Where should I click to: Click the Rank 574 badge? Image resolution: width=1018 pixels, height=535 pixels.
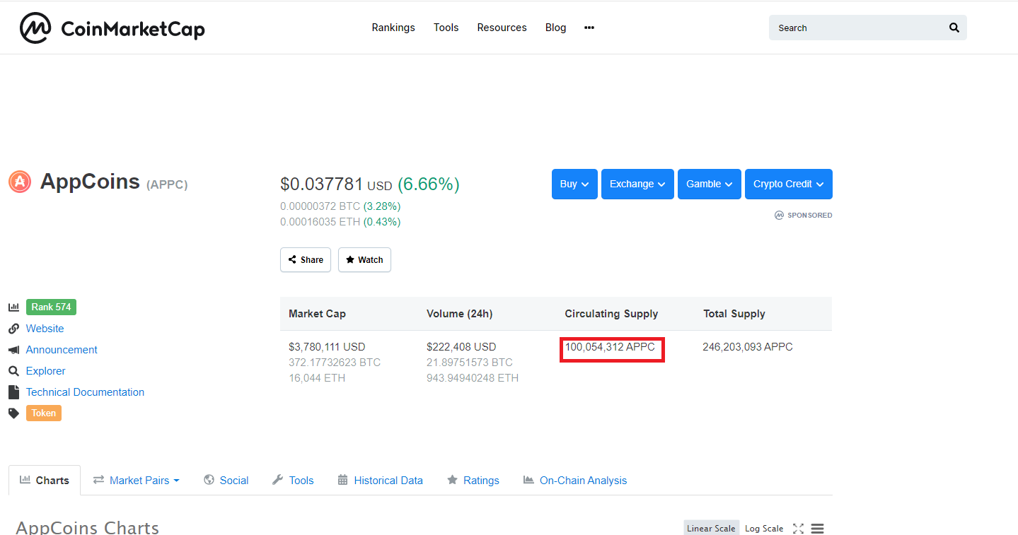pos(51,307)
